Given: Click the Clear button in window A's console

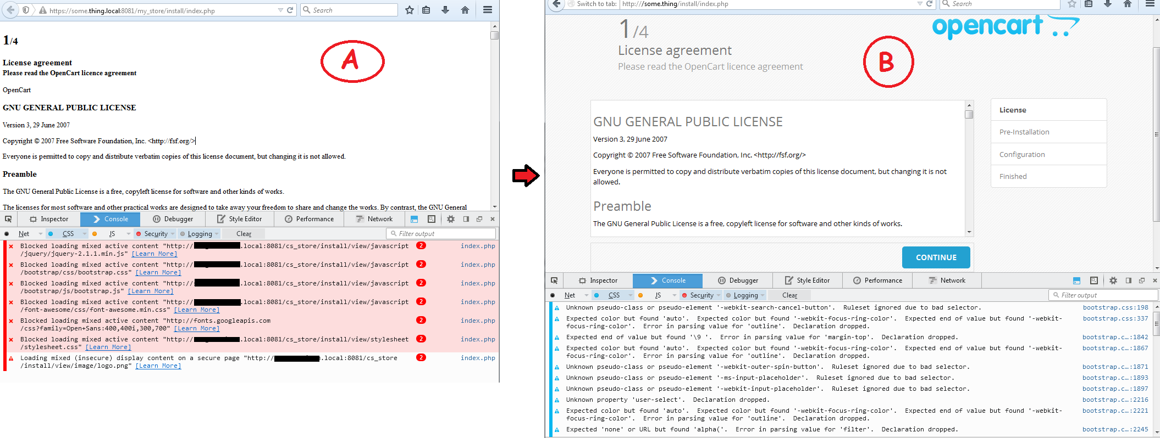Looking at the screenshot, I should pyautogui.click(x=244, y=234).
